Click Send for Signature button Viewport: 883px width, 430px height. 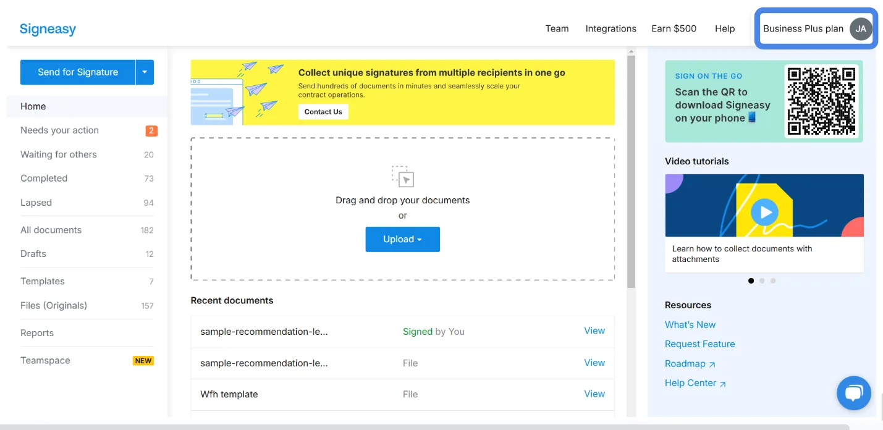tap(78, 72)
